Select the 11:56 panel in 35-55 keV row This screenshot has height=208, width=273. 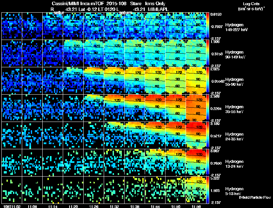196,108
